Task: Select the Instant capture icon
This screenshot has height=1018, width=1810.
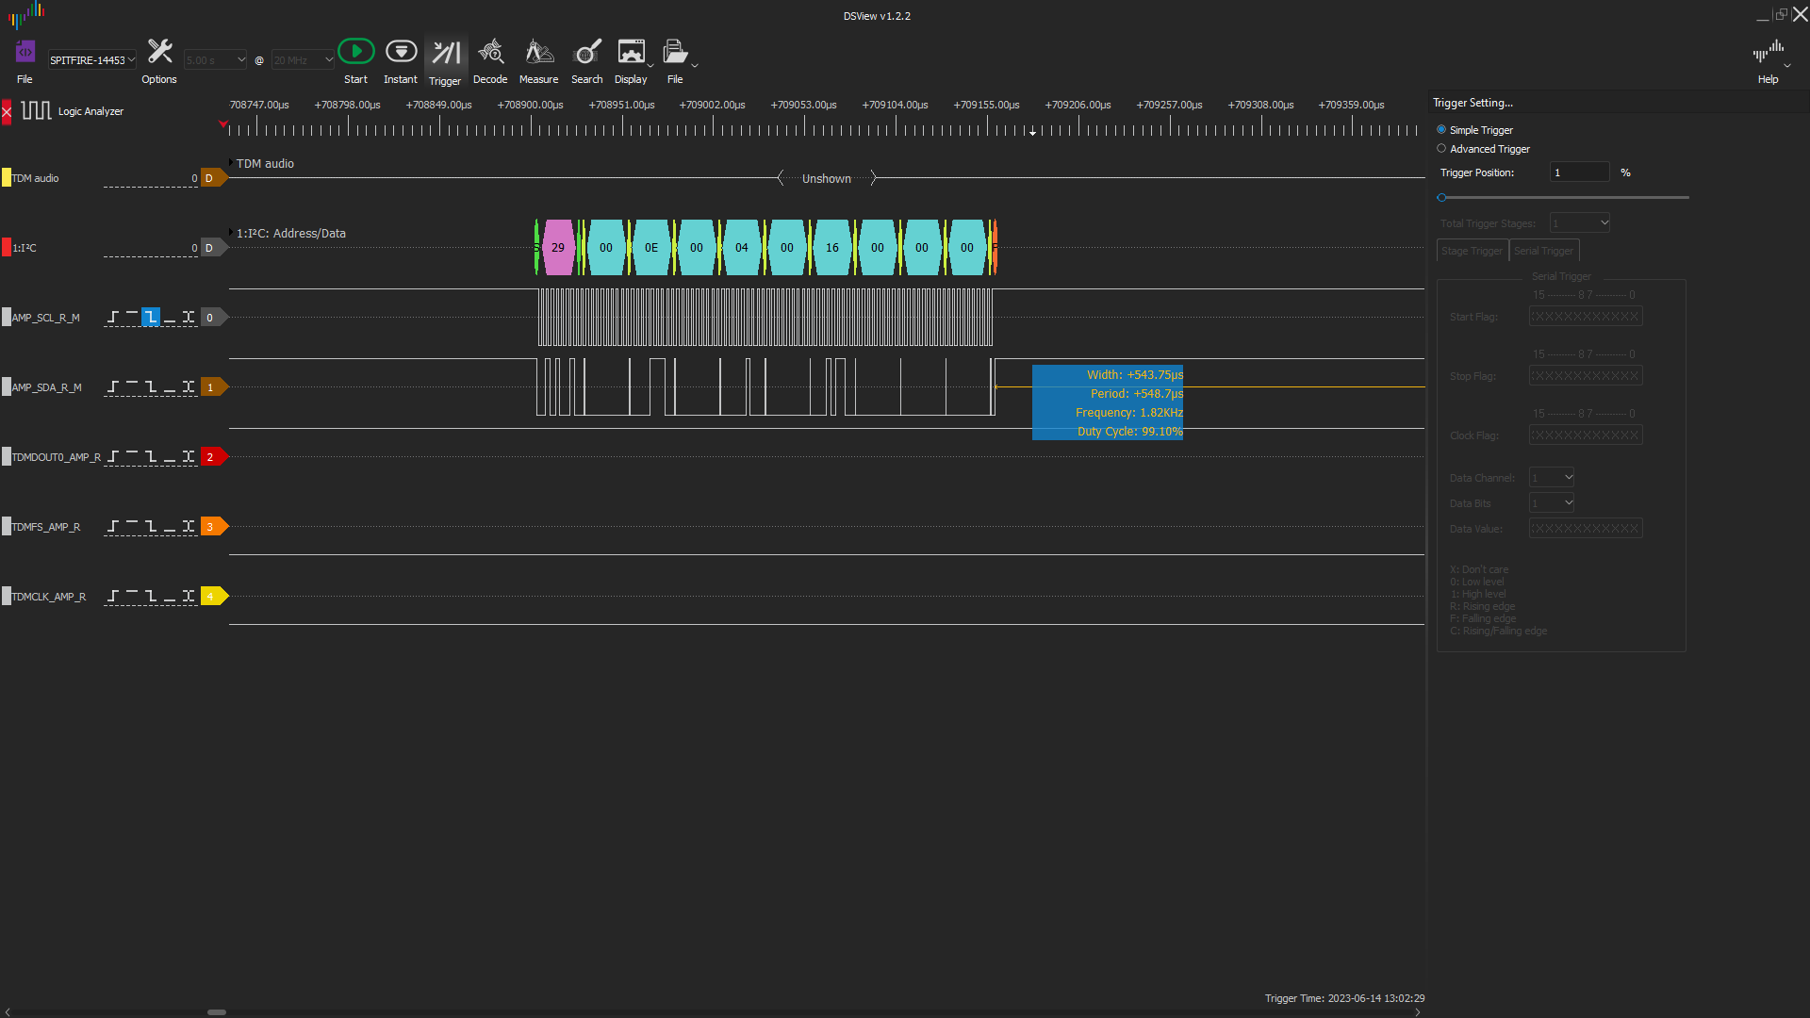Action: point(401,52)
